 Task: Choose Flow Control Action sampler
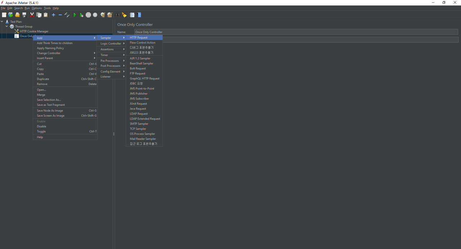(x=144, y=42)
